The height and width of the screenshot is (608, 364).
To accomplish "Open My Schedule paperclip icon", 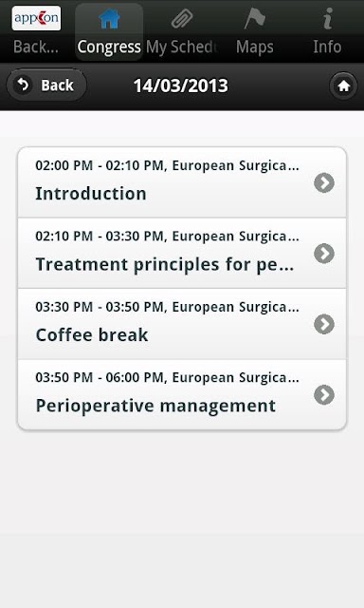I will tap(182, 19).
